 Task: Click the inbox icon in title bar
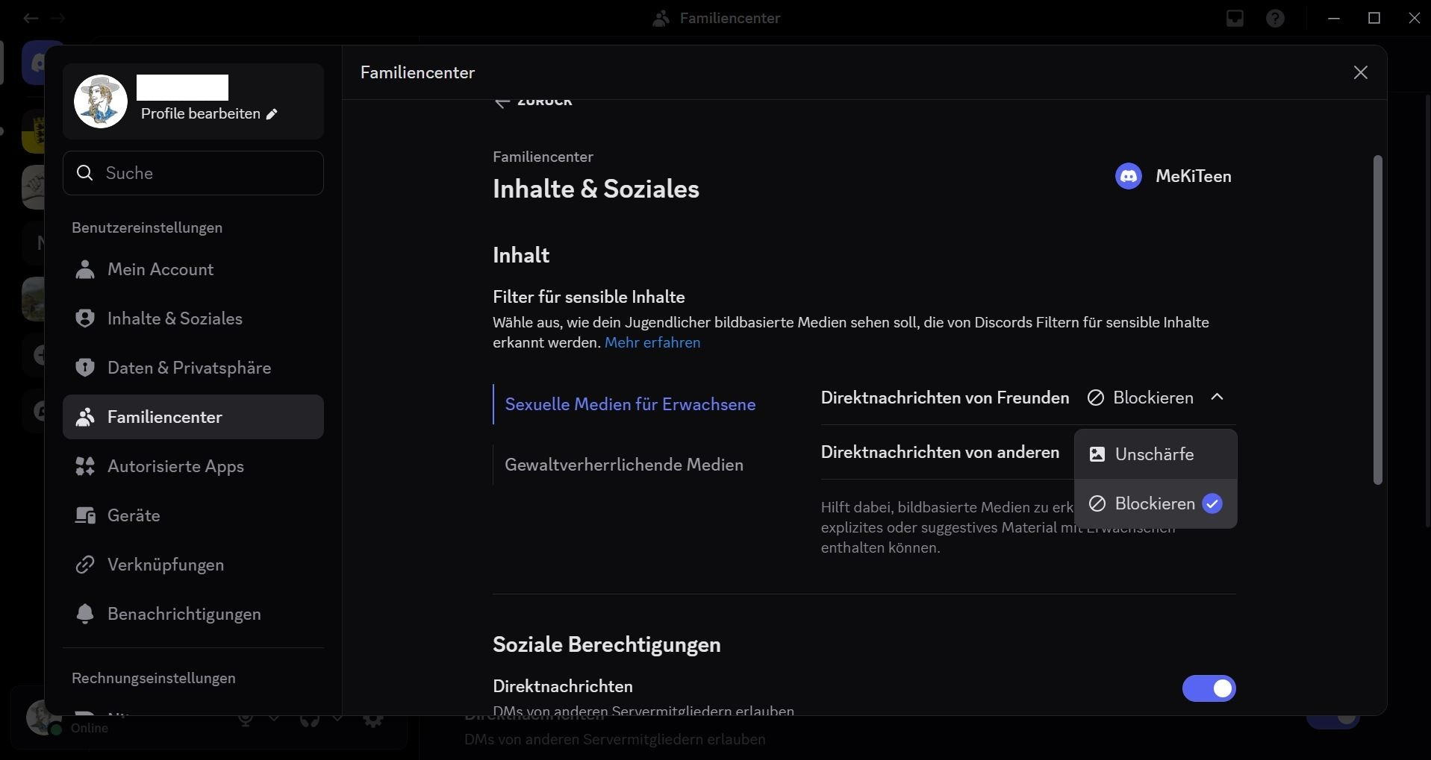click(1235, 18)
